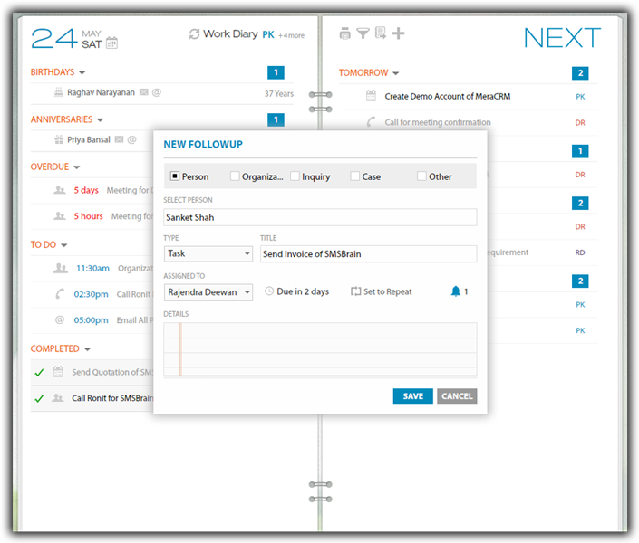The height and width of the screenshot is (543, 639).
Task: Collapse the Tomorrow section
Action: pyautogui.click(x=396, y=73)
